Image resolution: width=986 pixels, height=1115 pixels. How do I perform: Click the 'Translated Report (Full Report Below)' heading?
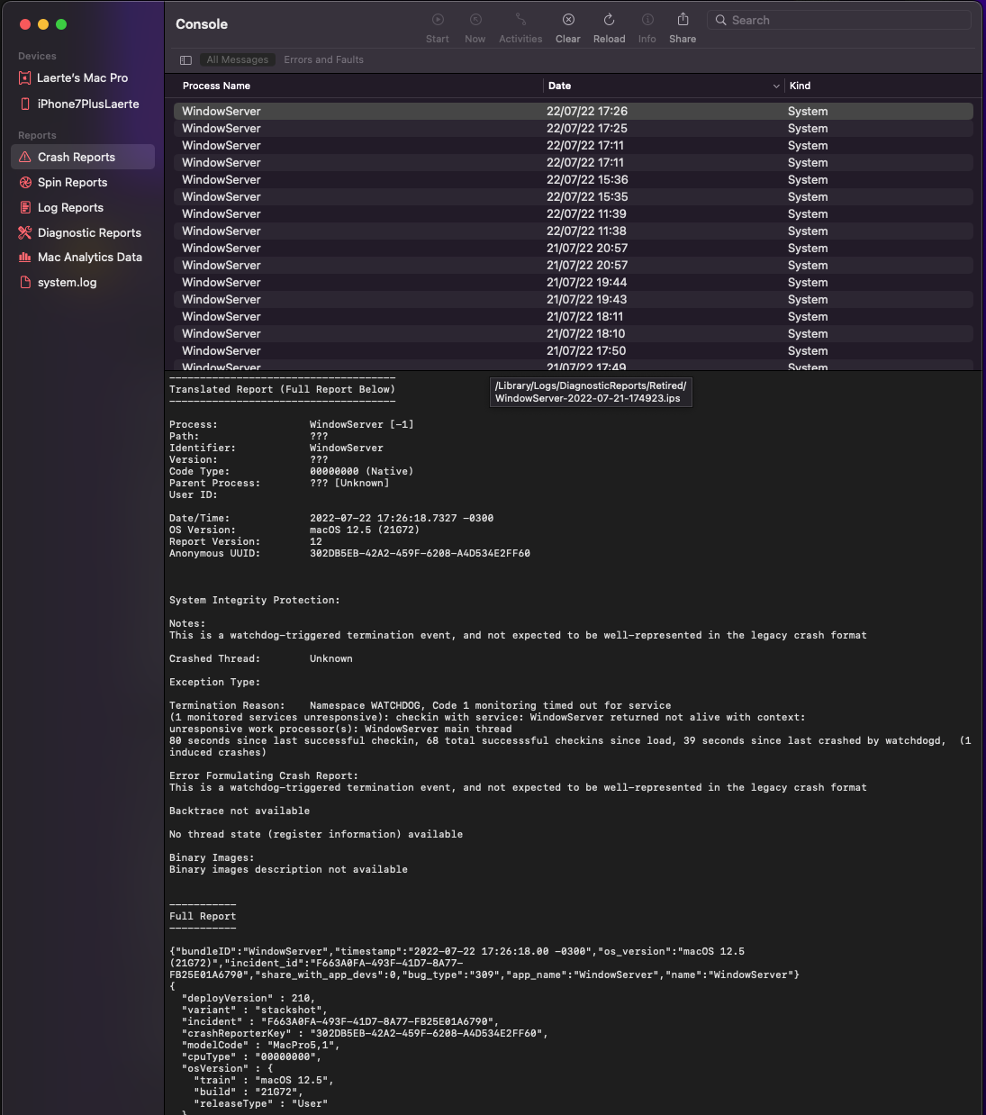click(x=282, y=389)
